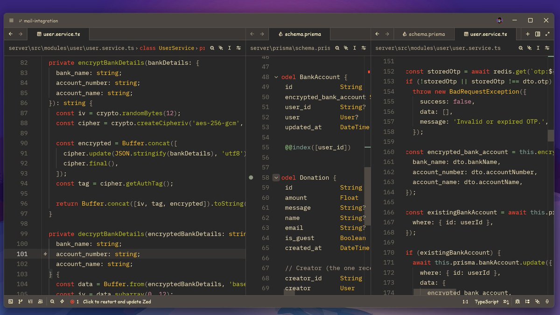Click the middle pane vertical scrollbar thumb
The height and width of the screenshot is (315, 560).
pyautogui.click(x=367, y=196)
